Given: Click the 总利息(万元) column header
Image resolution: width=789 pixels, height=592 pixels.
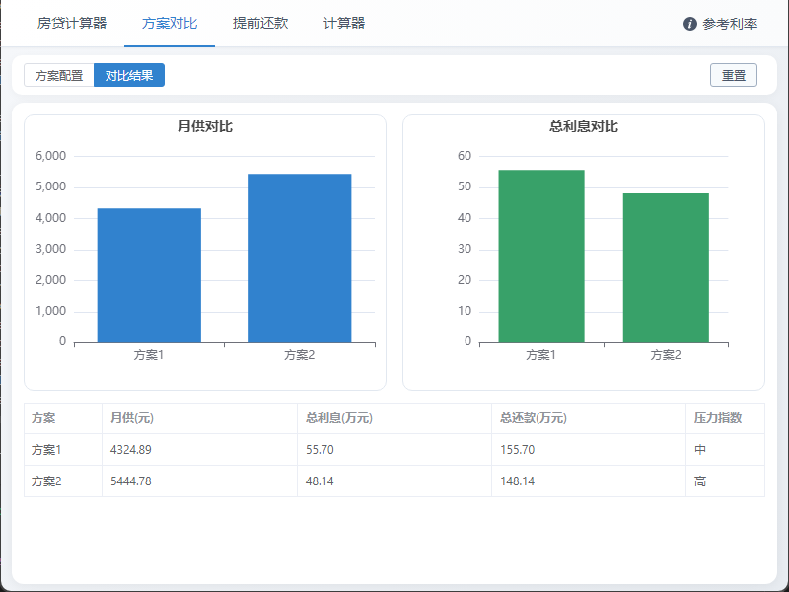Looking at the screenshot, I should tap(339, 418).
